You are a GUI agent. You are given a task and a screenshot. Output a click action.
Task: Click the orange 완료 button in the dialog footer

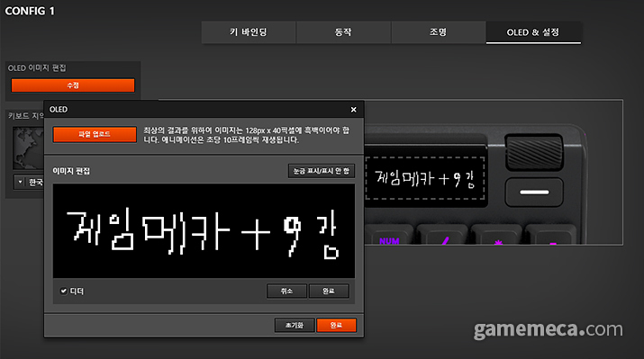[336, 326]
